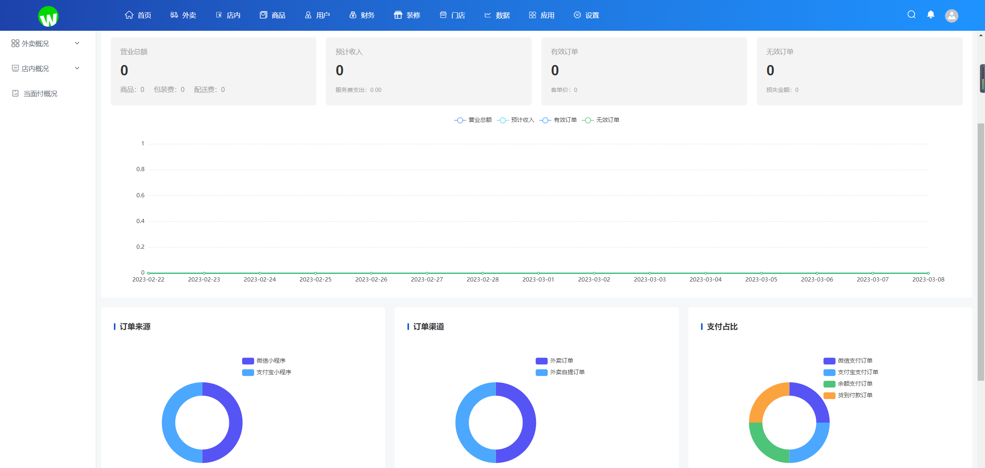Open search with the magnifier icon
The image size is (985, 468).
pos(912,15)
